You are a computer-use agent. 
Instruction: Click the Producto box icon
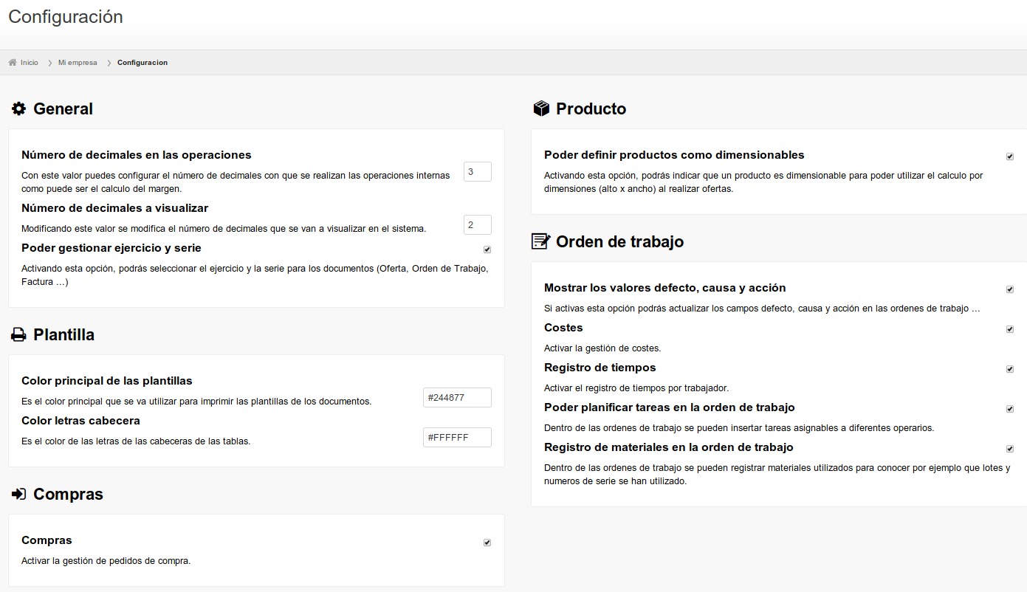point(541,109)
